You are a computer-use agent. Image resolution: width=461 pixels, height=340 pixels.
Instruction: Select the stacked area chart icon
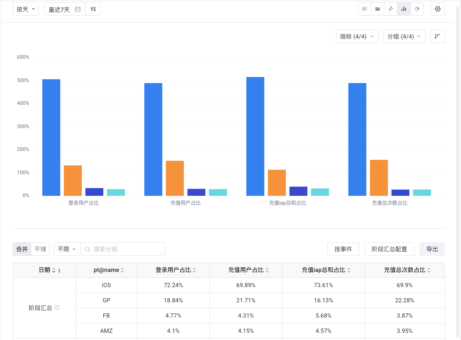pos(378,9)
